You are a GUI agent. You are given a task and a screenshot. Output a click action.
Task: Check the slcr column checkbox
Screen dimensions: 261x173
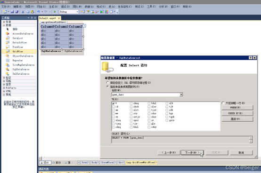click(149, 107)
